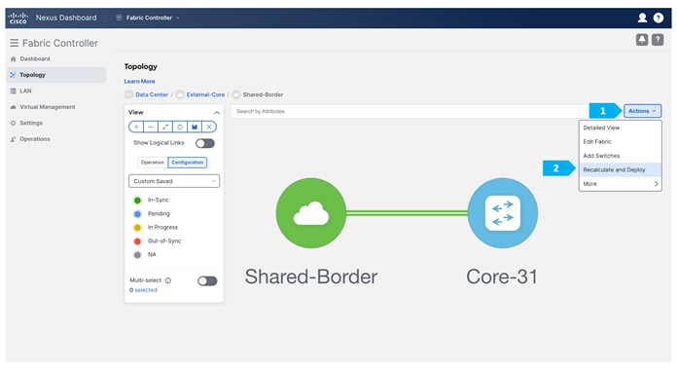The height and width of the screenshot is (369, 677).
Task: Click the Core-31 node label
Action: coord(502,277)
